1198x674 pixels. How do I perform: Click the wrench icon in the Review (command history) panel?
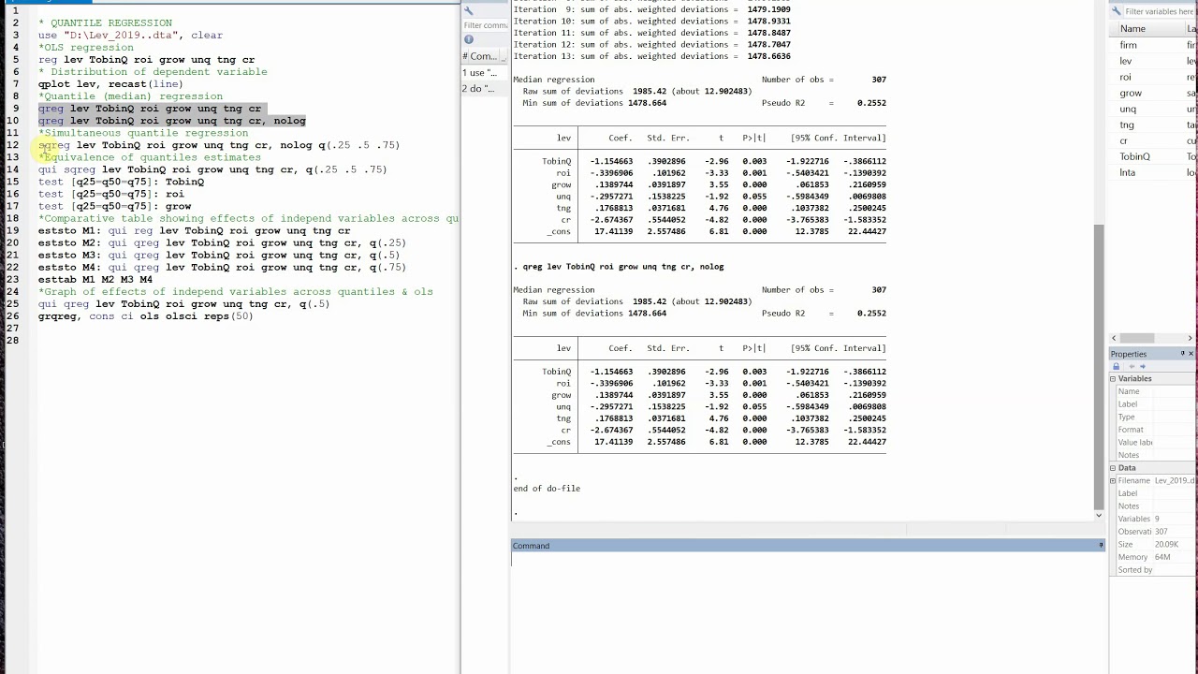[469, 11]
